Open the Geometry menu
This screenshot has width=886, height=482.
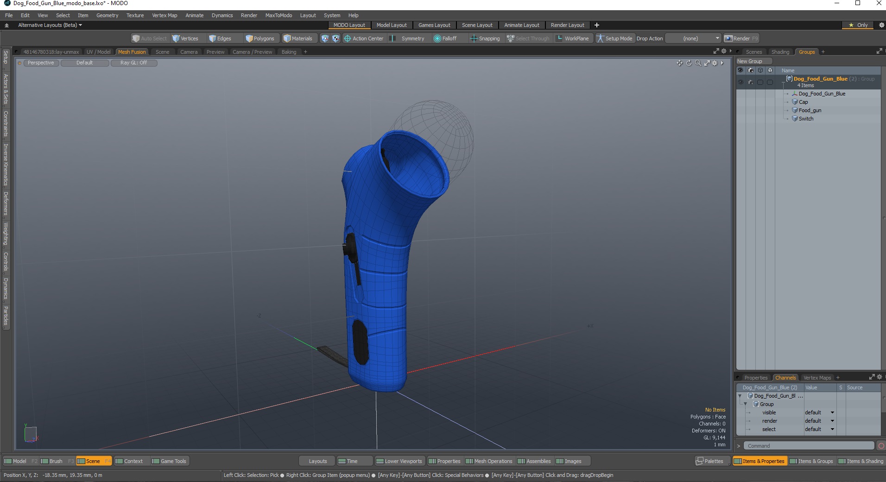107,15
